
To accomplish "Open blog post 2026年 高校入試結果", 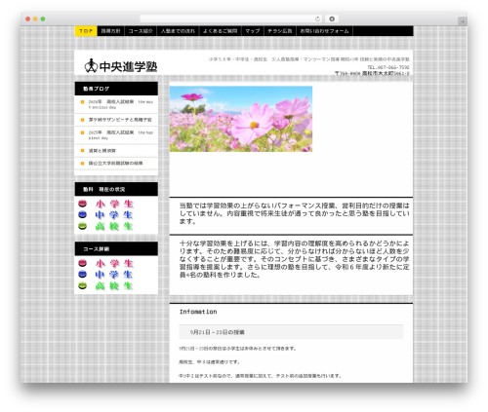I will click(121, 104).
